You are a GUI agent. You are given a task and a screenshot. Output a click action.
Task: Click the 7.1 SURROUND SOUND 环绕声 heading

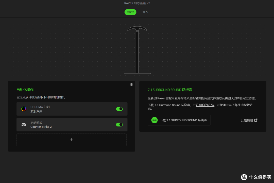click(170, 90)
